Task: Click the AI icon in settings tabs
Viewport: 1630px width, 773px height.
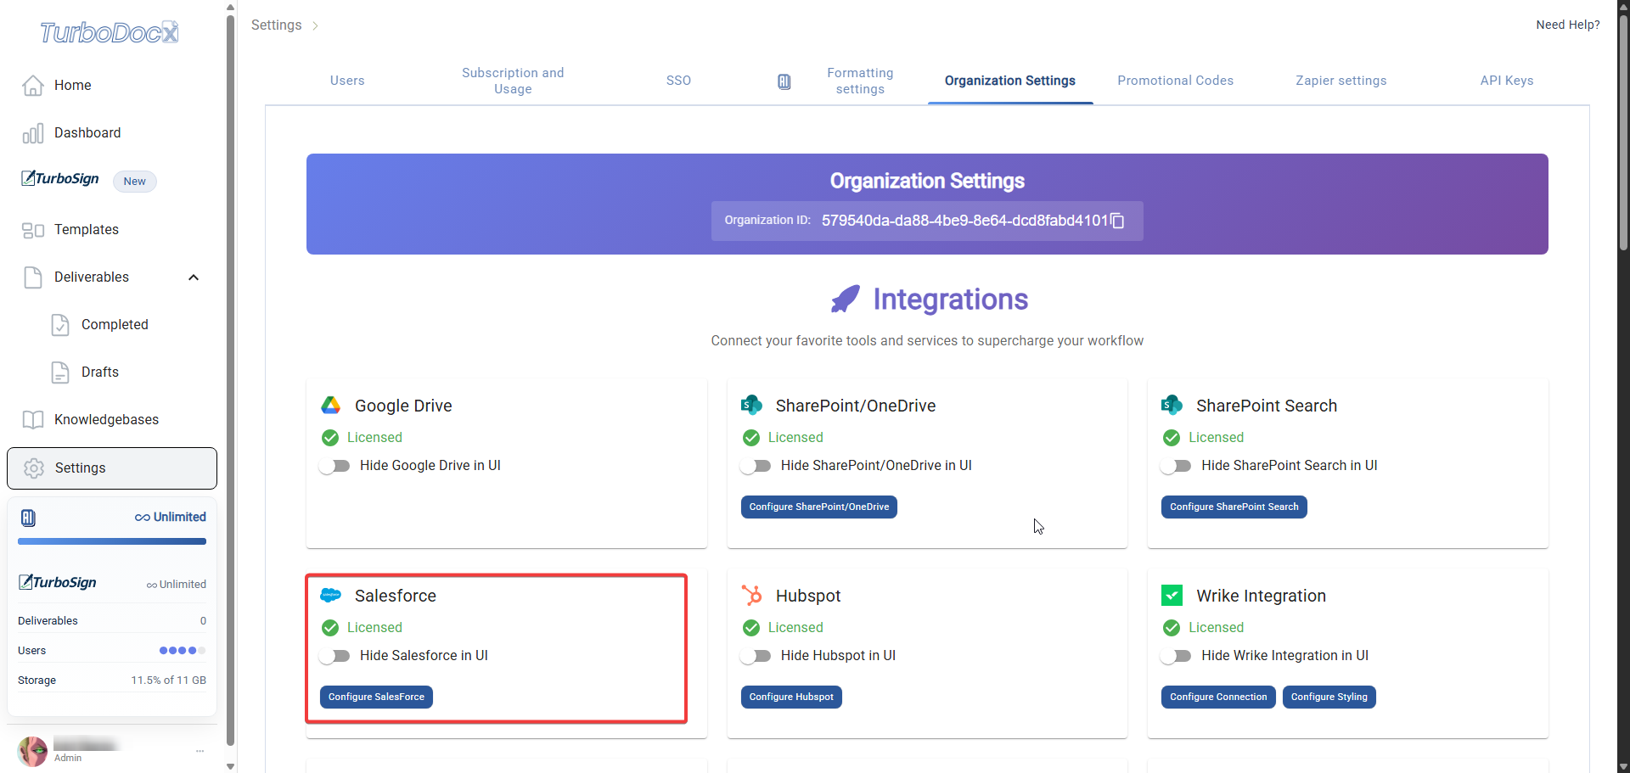Action: pyautogui.click(x=784, y=81)
